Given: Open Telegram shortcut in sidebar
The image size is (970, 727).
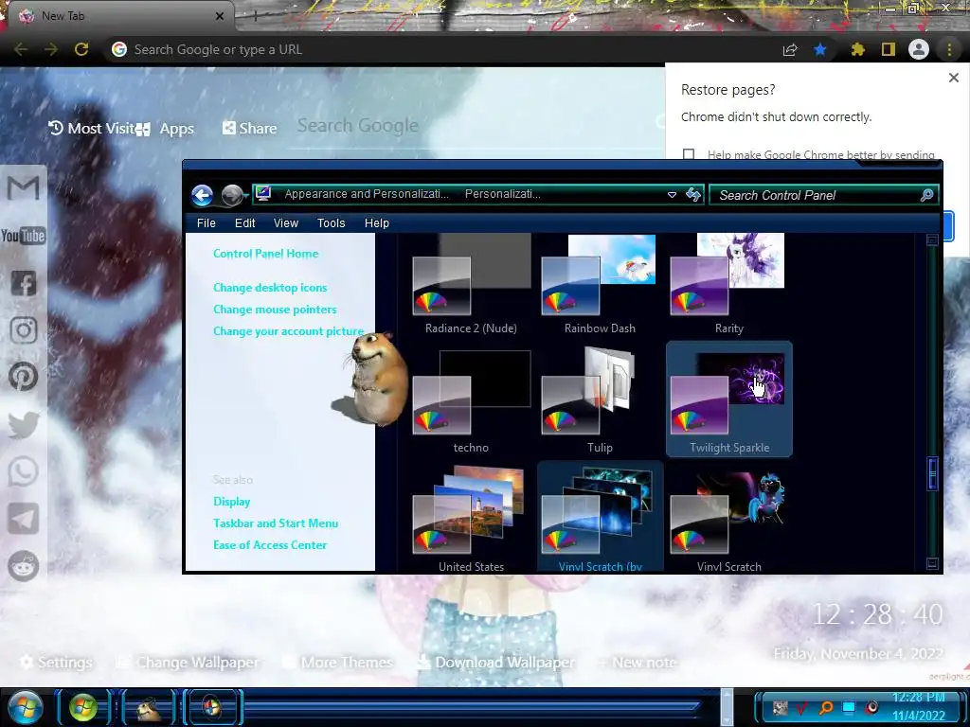Looking at the screenshot, I should [x=24, y=519].
